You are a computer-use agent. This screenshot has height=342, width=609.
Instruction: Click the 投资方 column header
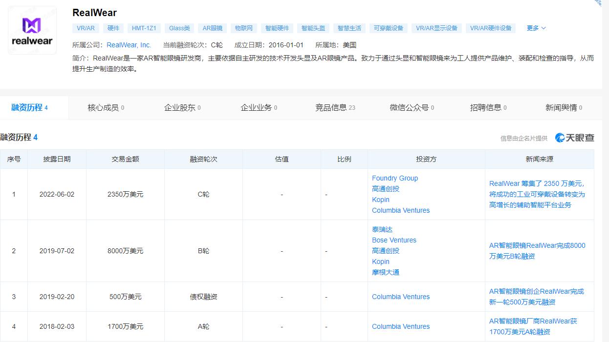pos(426,159)
